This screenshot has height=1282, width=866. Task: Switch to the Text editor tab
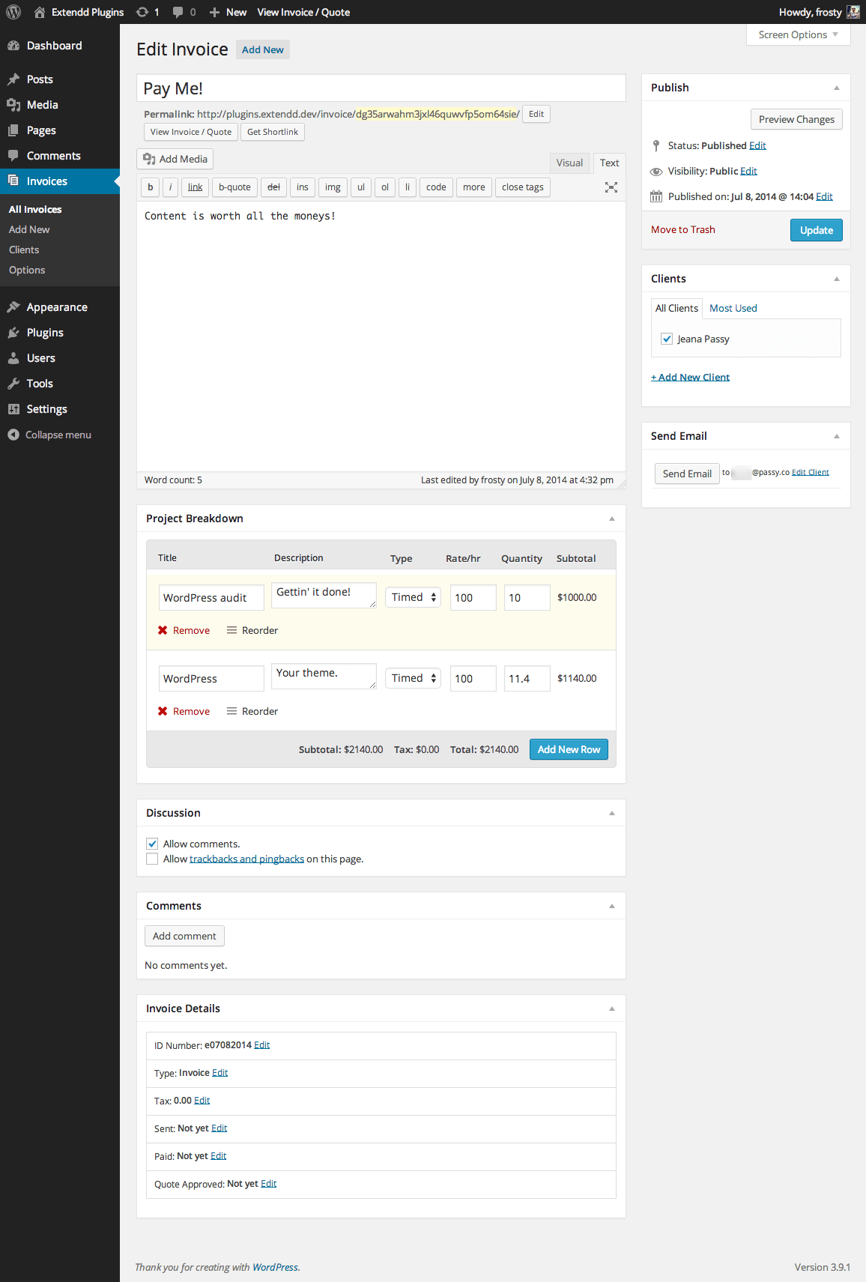point(610,163)
